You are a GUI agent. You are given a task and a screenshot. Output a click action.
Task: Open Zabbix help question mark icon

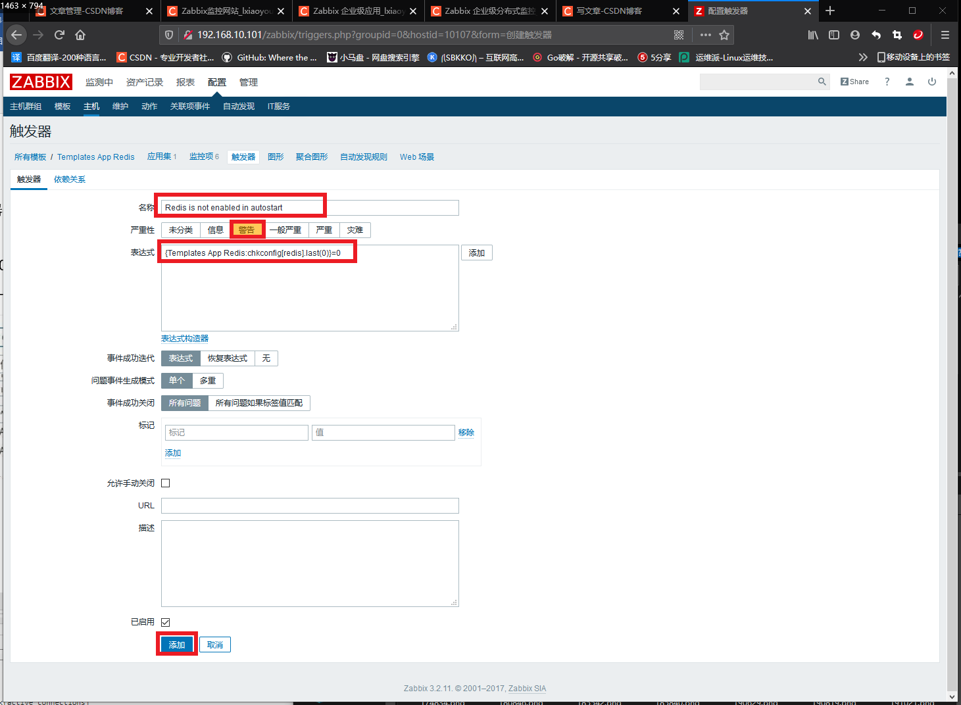coord(887,82)
